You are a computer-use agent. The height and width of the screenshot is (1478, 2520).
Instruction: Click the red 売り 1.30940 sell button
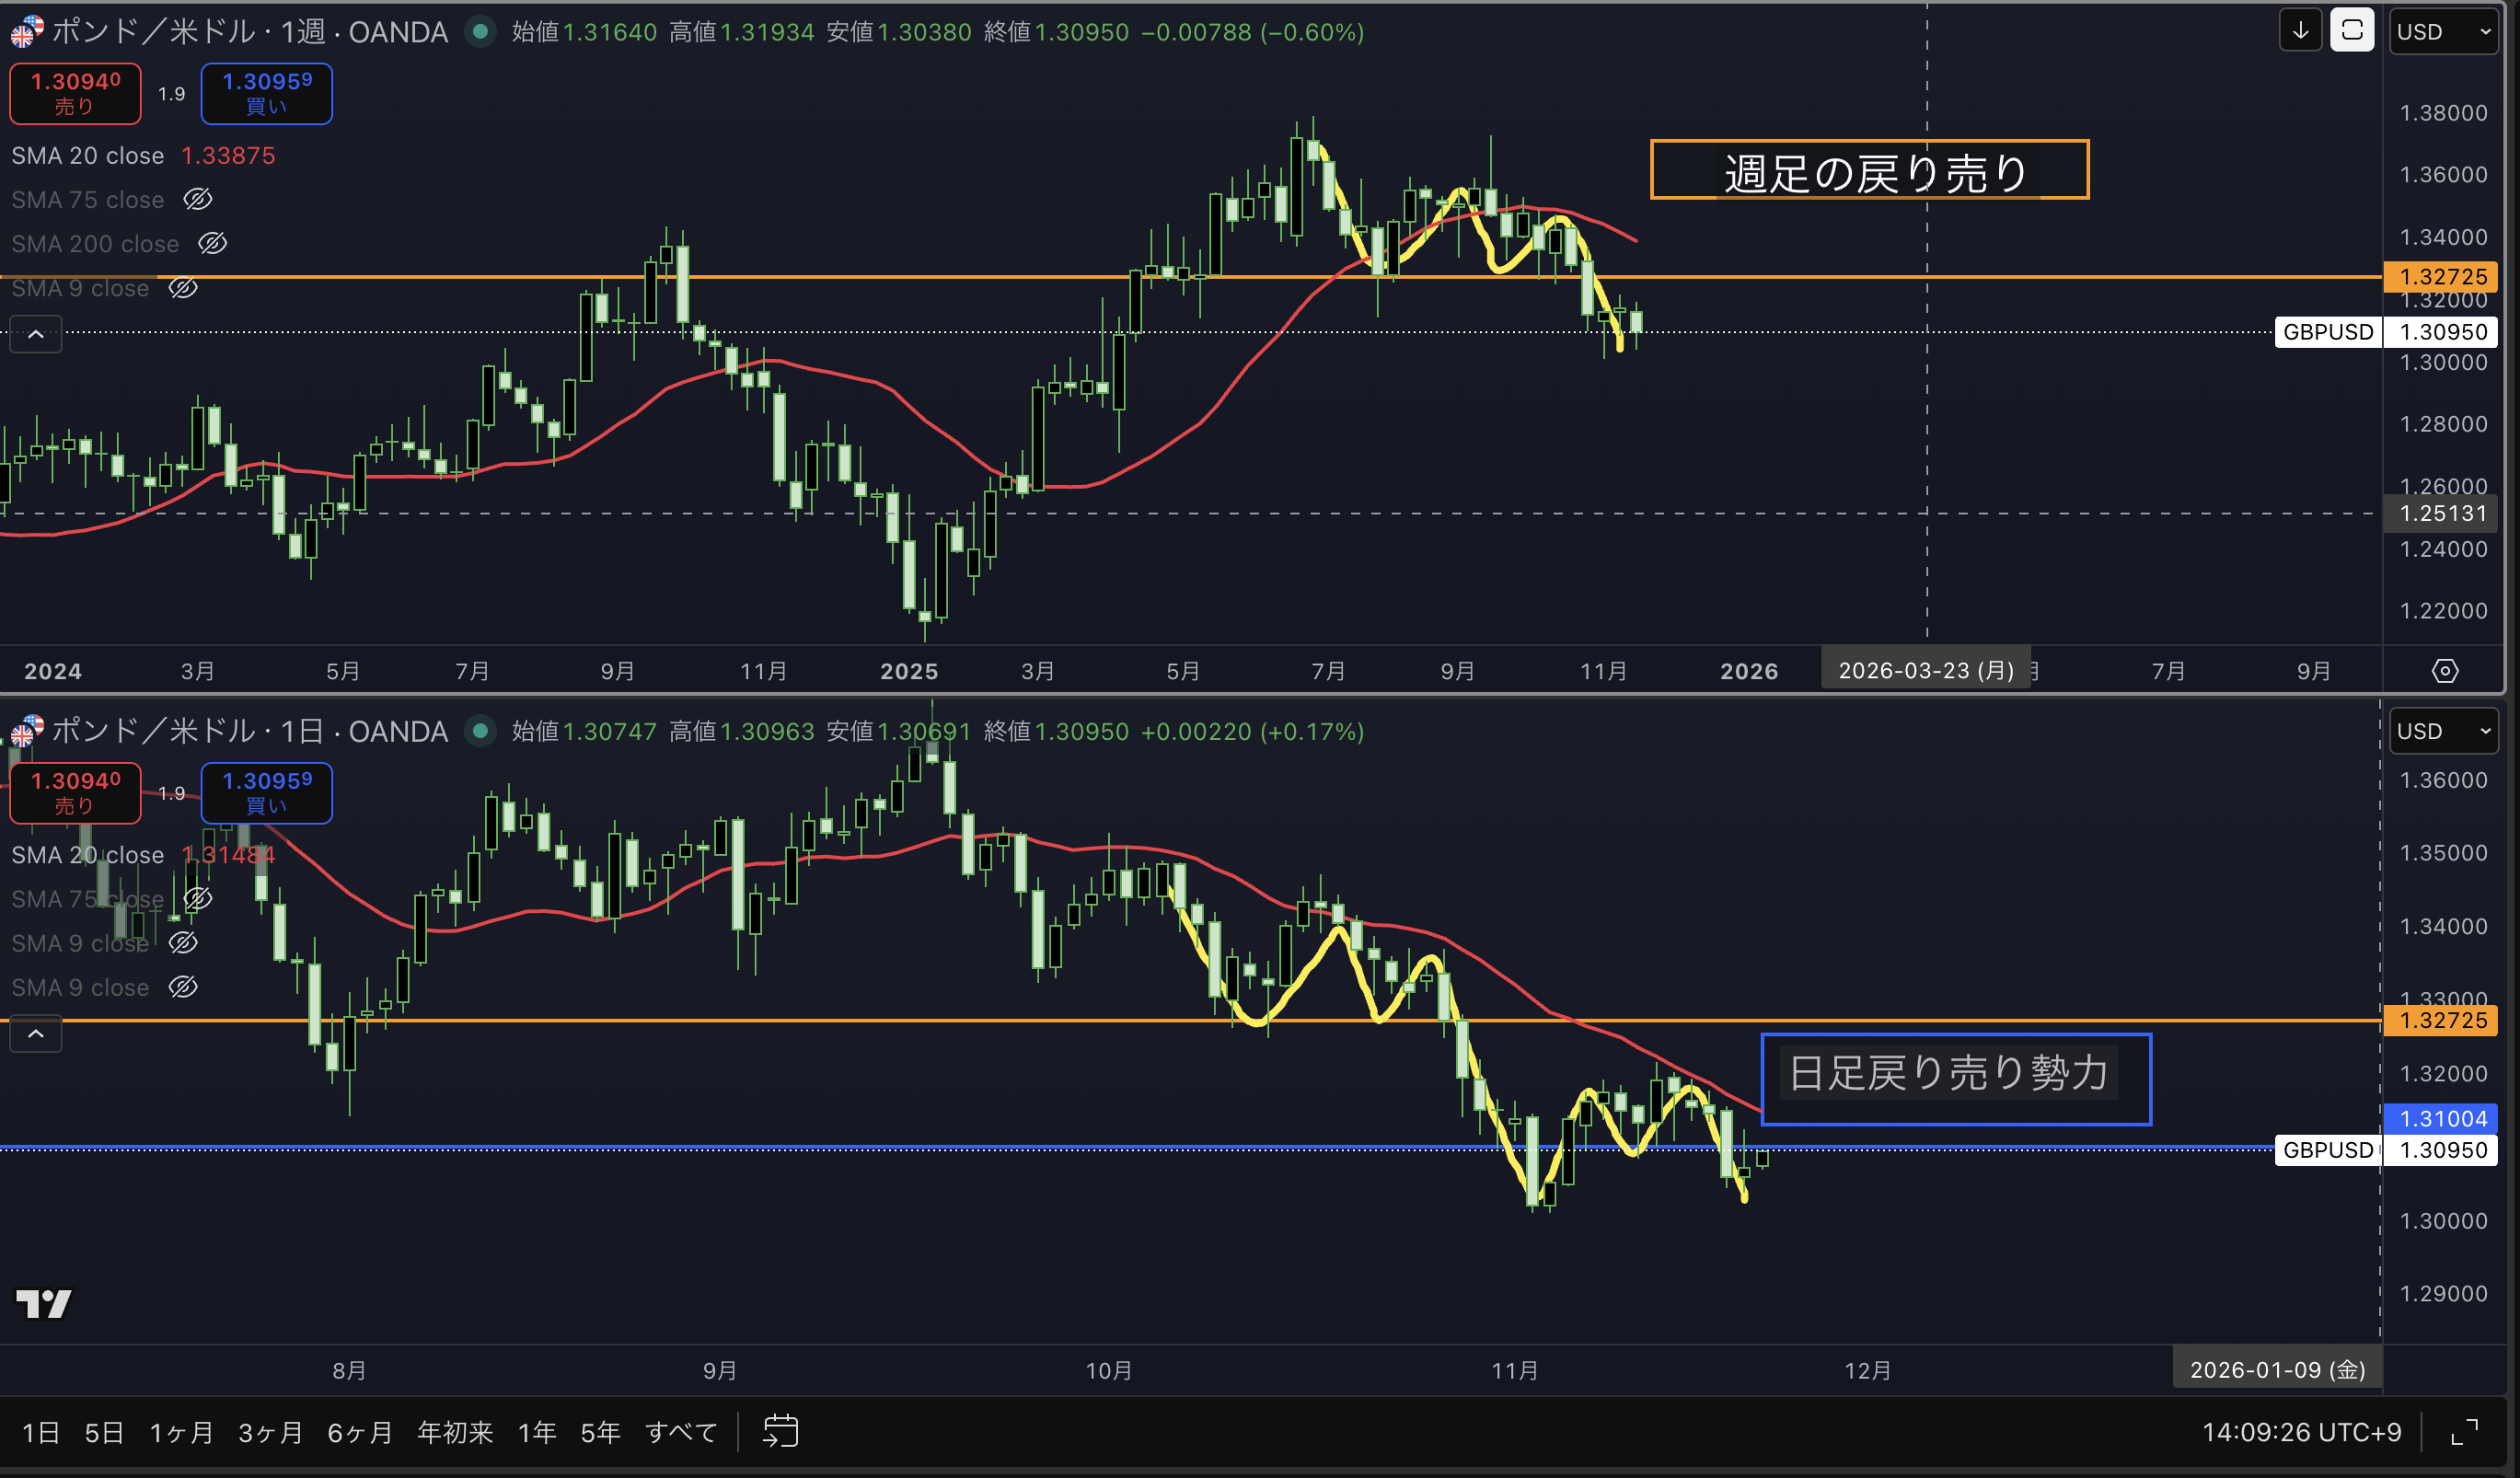[x=75, y=93]
